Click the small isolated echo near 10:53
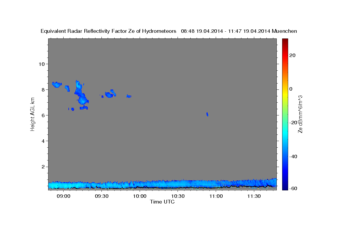The width and height of the screenshot is (342, 228). [207, 114]
